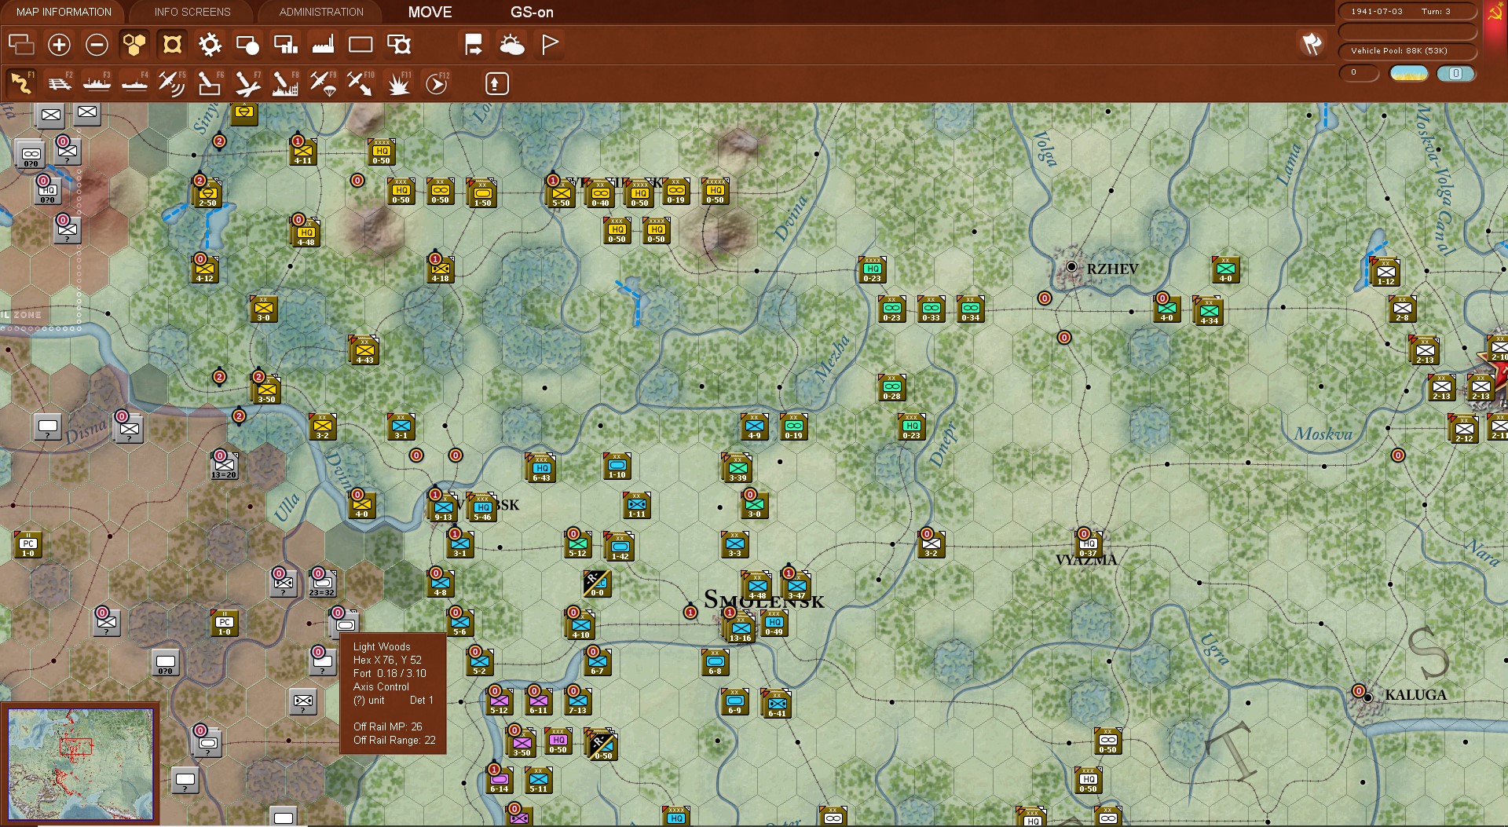The height and width of the screenshot is (827, 1508).
Task: Click the pennant flag outline icon
Action: pyautogui.click(x=550, y=45)
